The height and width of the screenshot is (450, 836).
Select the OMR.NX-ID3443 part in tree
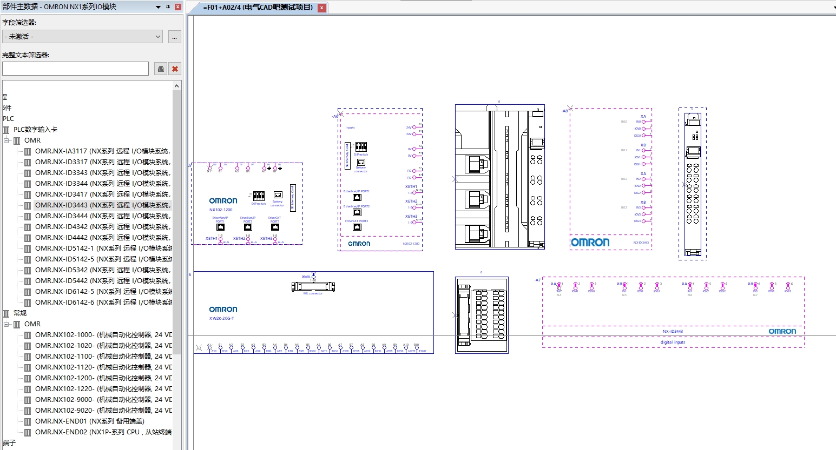pyautogui.click(x=102, y=205)
